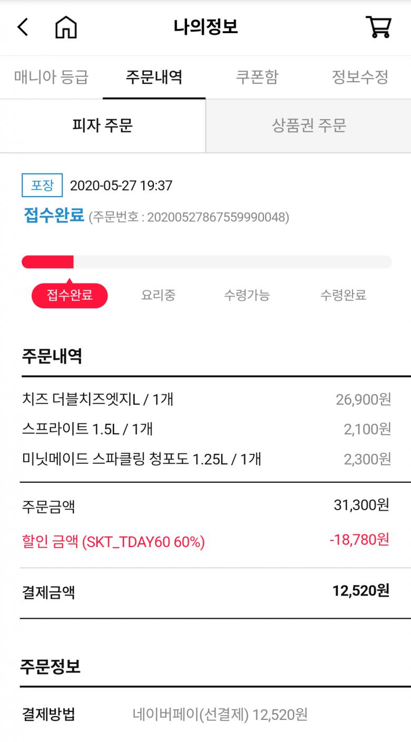The height and width of the screenshot is (742, 411).
Task: Tap the 요리중 progress step
Action: [x=158, y=295]
